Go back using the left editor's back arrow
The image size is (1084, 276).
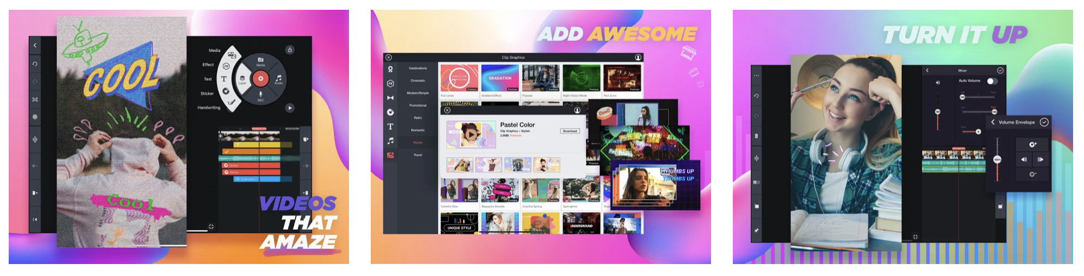[35, 46]
